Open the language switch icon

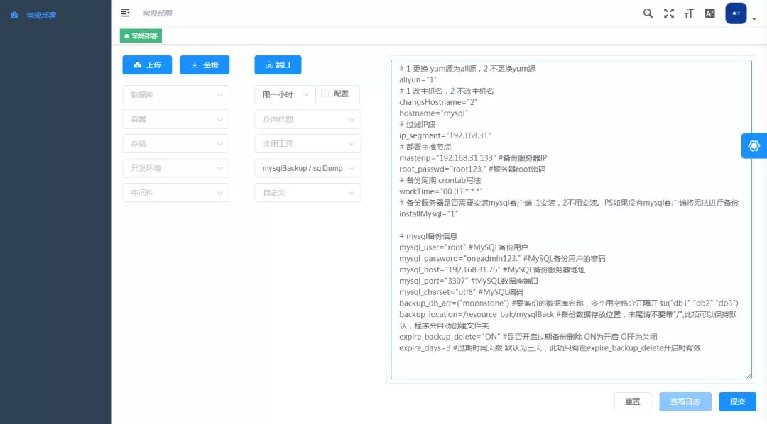coord(709,13)
